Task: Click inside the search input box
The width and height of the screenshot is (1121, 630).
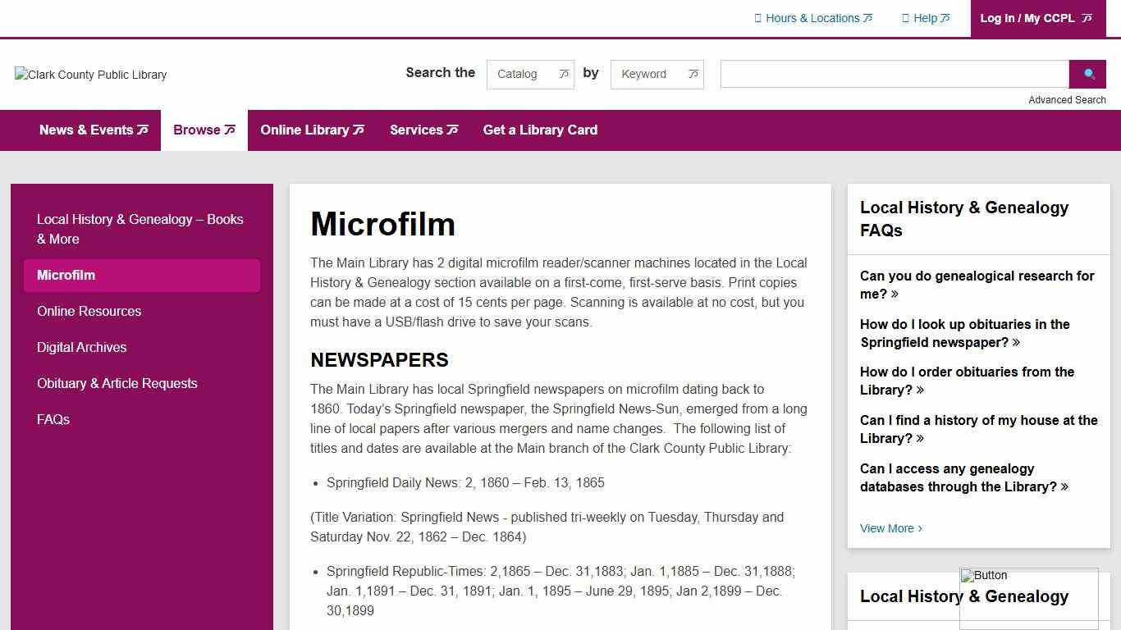Action: tap(894, 74)
